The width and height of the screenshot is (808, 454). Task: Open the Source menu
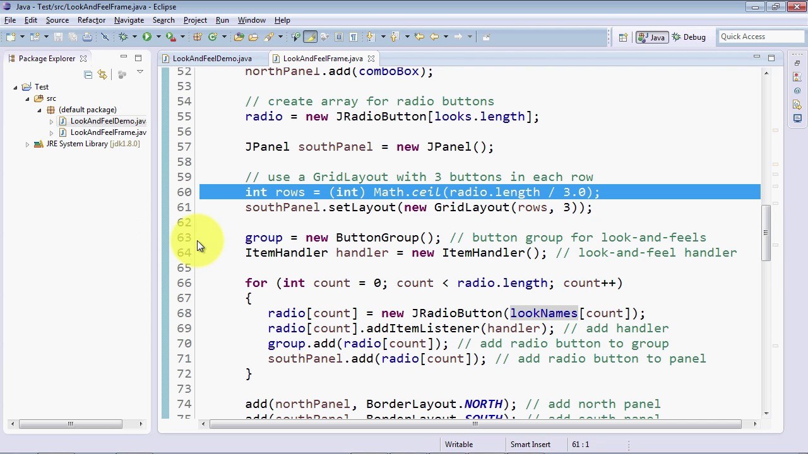tap(57, 20)
